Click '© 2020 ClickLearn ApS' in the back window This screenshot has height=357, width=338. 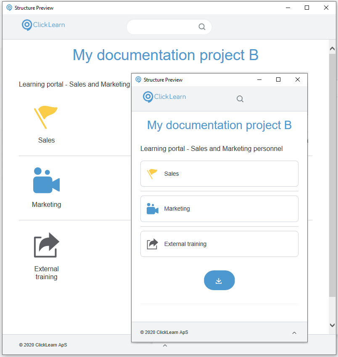click(43, 345)
